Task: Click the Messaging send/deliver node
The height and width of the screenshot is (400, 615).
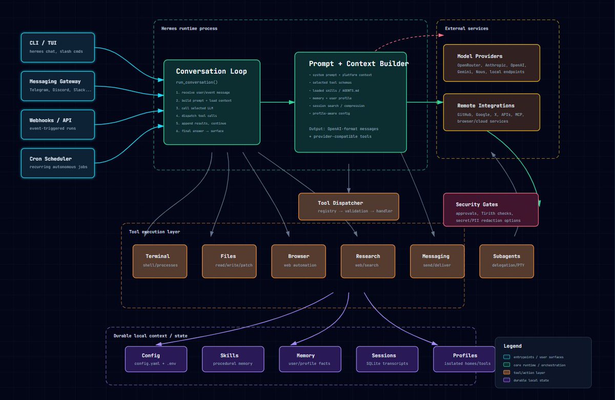Action: pos(437,261)
